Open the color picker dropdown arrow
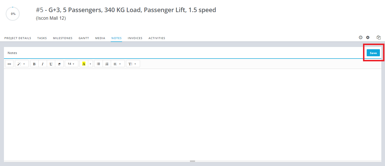Viewport: 385px width, 166px height. pyautogui.click(x=90, y=64)
